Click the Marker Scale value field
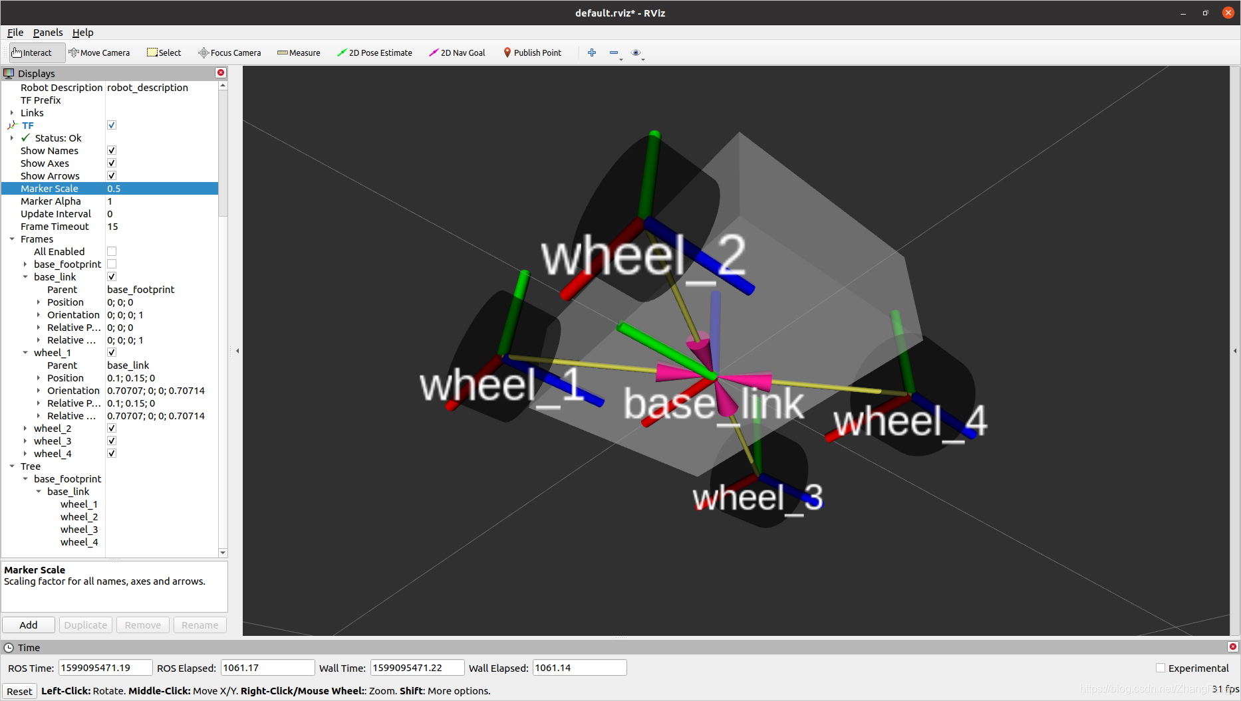 click(162, 189)
